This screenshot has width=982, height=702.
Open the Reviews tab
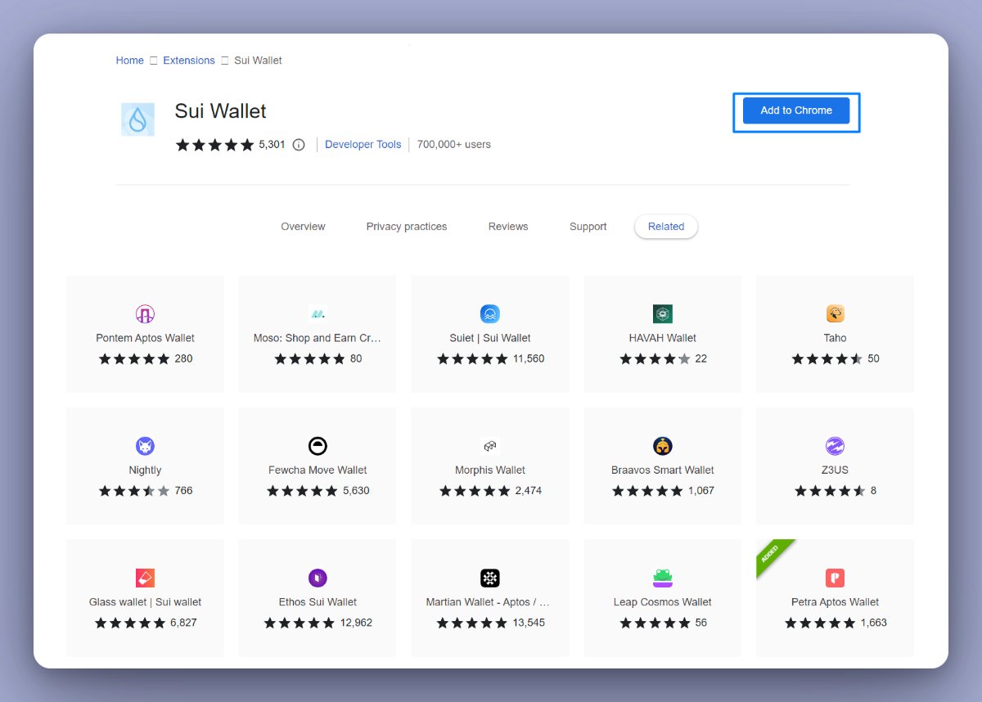[508, 227]
